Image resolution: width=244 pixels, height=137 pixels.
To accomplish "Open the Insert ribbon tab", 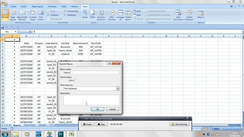I will [x=24, y=6].
